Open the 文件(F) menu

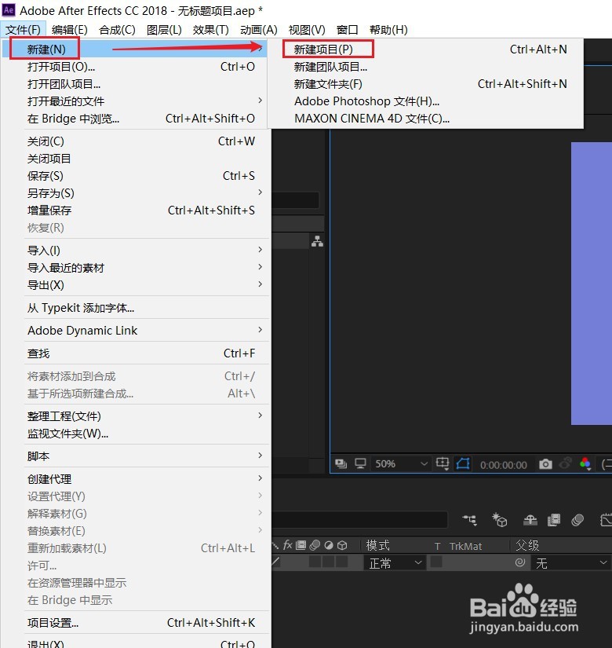[x=23, y=30]
